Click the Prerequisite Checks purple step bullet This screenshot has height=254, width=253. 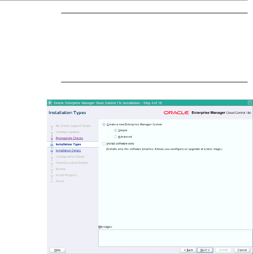click(x=52, y=138)
